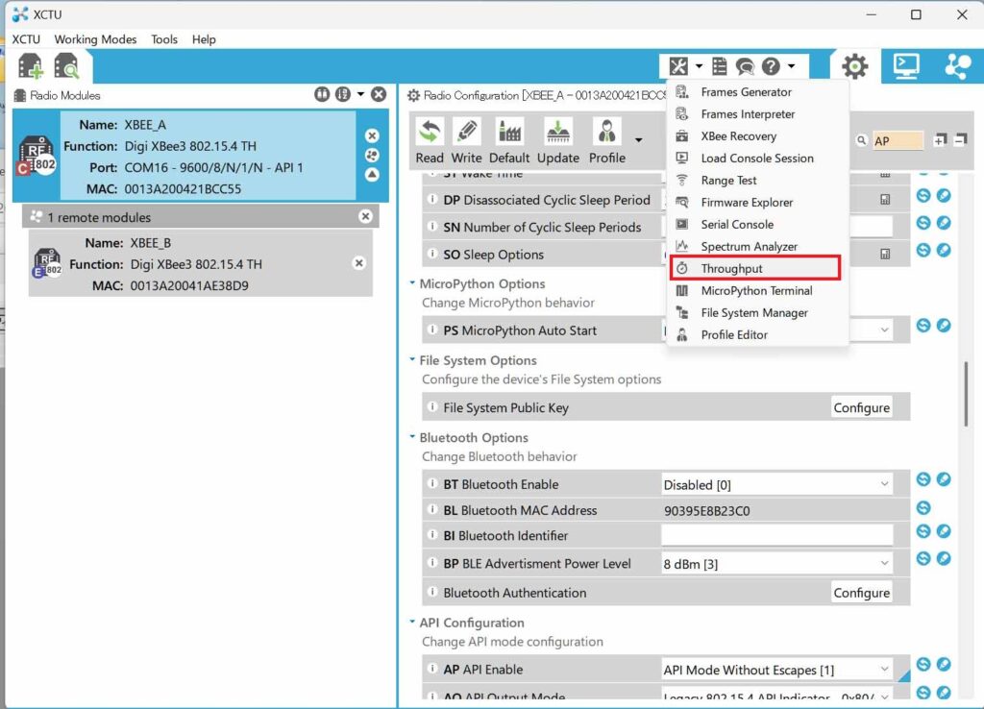The height and width of the screenshot is (709, 984).
Task: Discover remote modules for XBEE_A
Action: tap(372, 155)
